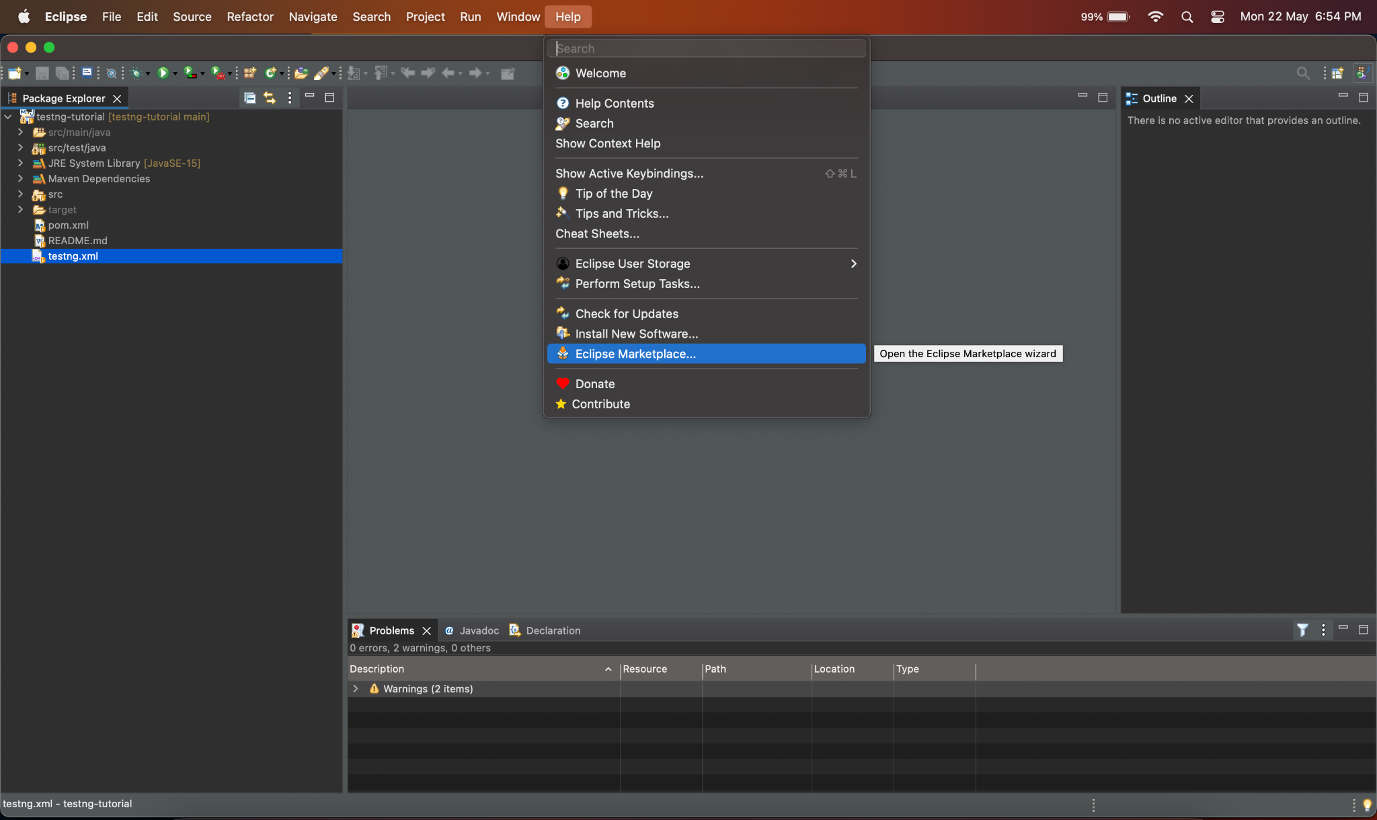The height and width of the screenshot is (820, 1377).
Task: Click the Search input field in the Help menu
Action: pyautogui.click(x=706, y=48)
